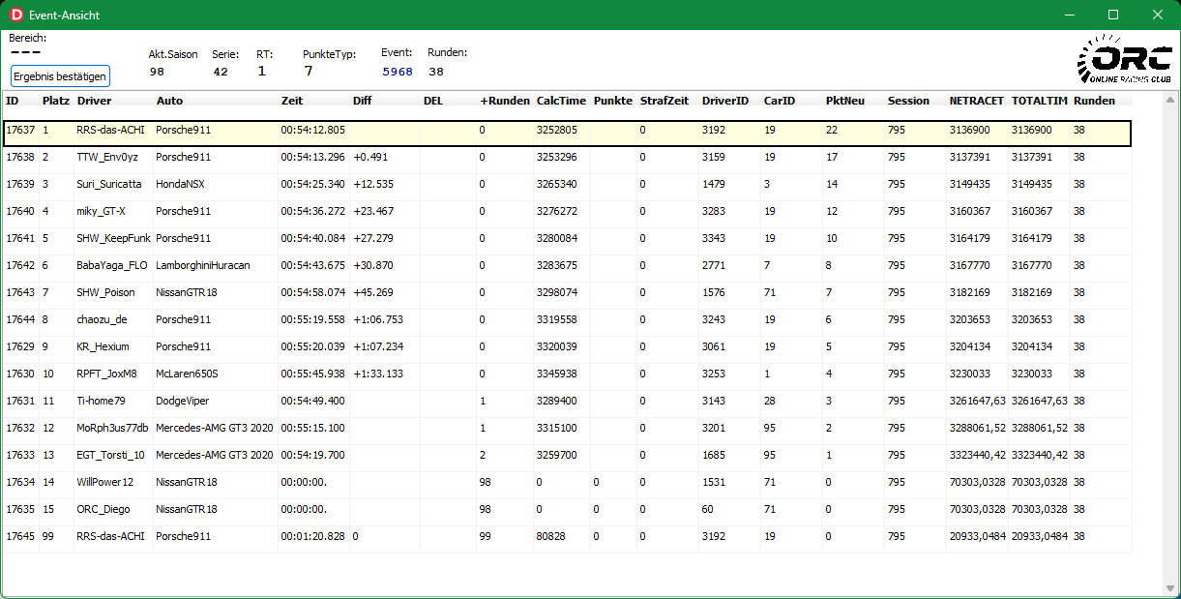Select the RPFT_JoxM8 McLaren650S row
The width and height of the screenshot is (1181, 599).
click(107, 374)
